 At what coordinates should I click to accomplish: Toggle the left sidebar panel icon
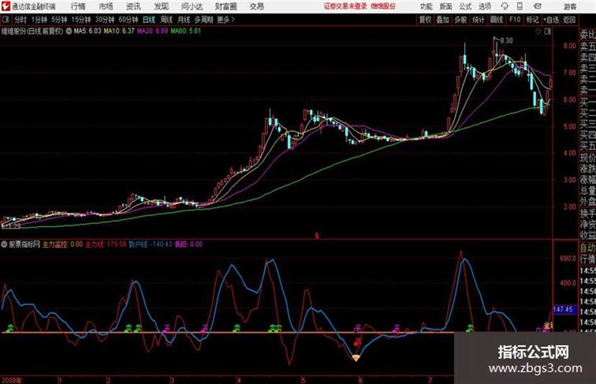tap(5, 20)
